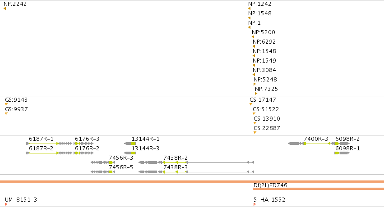Click the red marker under 5-HA-1552
Screen dimensions: 384x207
point(255,204)
